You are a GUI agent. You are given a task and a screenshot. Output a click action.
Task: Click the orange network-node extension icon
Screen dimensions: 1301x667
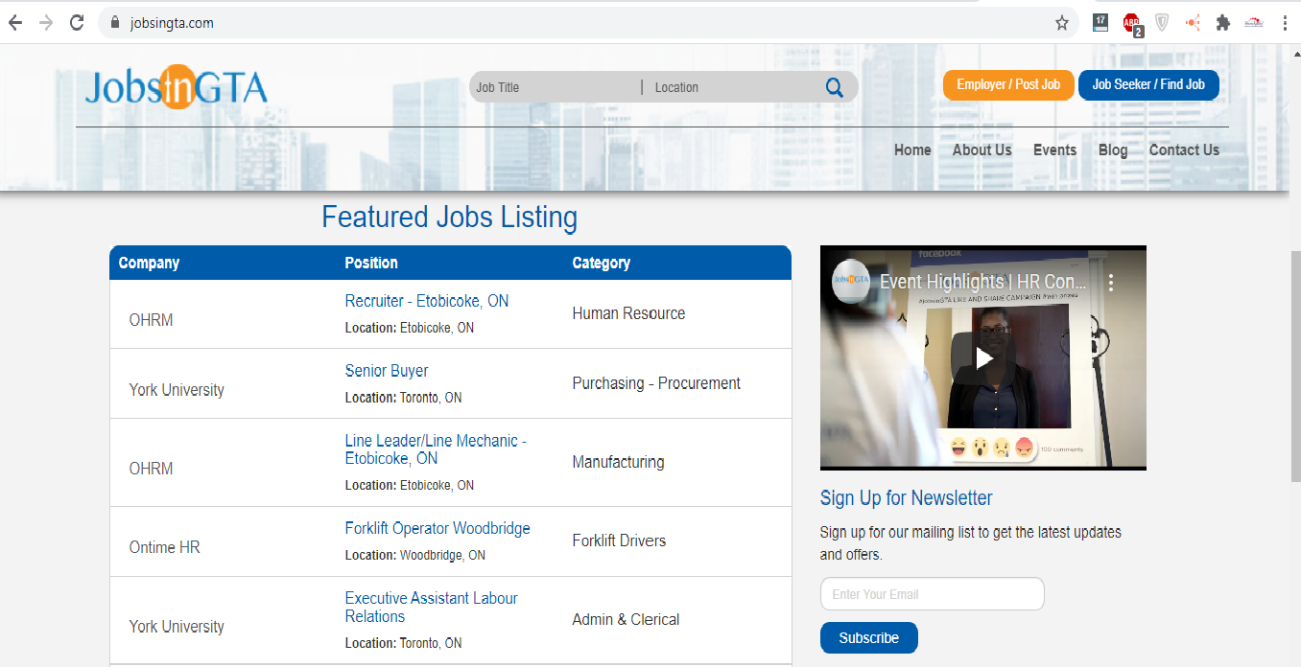pos(1193,22)
